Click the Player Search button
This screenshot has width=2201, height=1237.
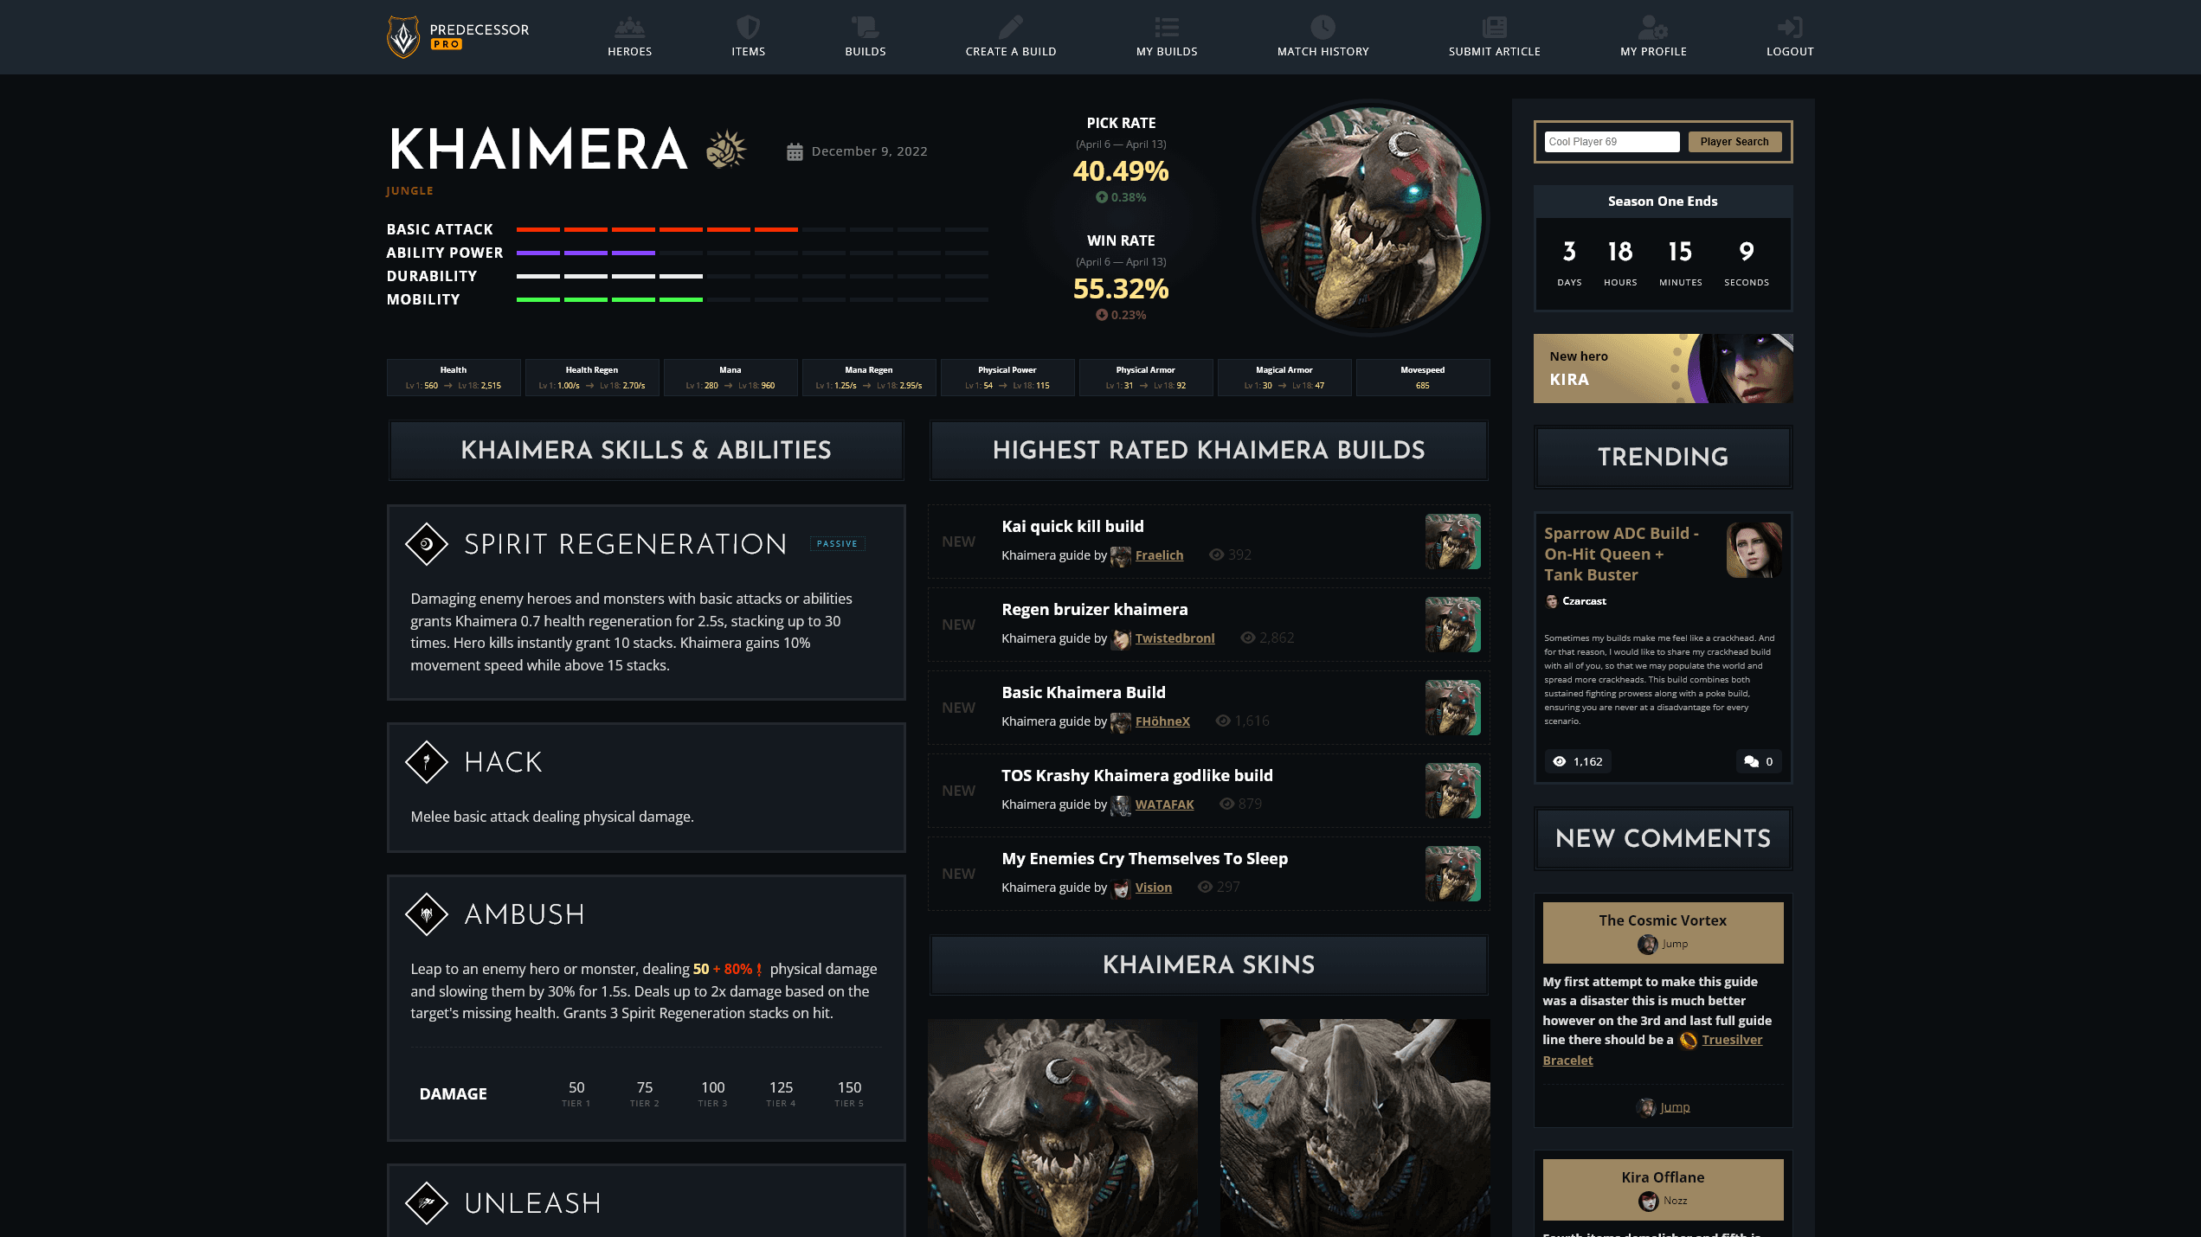[x=1734, y=142]
